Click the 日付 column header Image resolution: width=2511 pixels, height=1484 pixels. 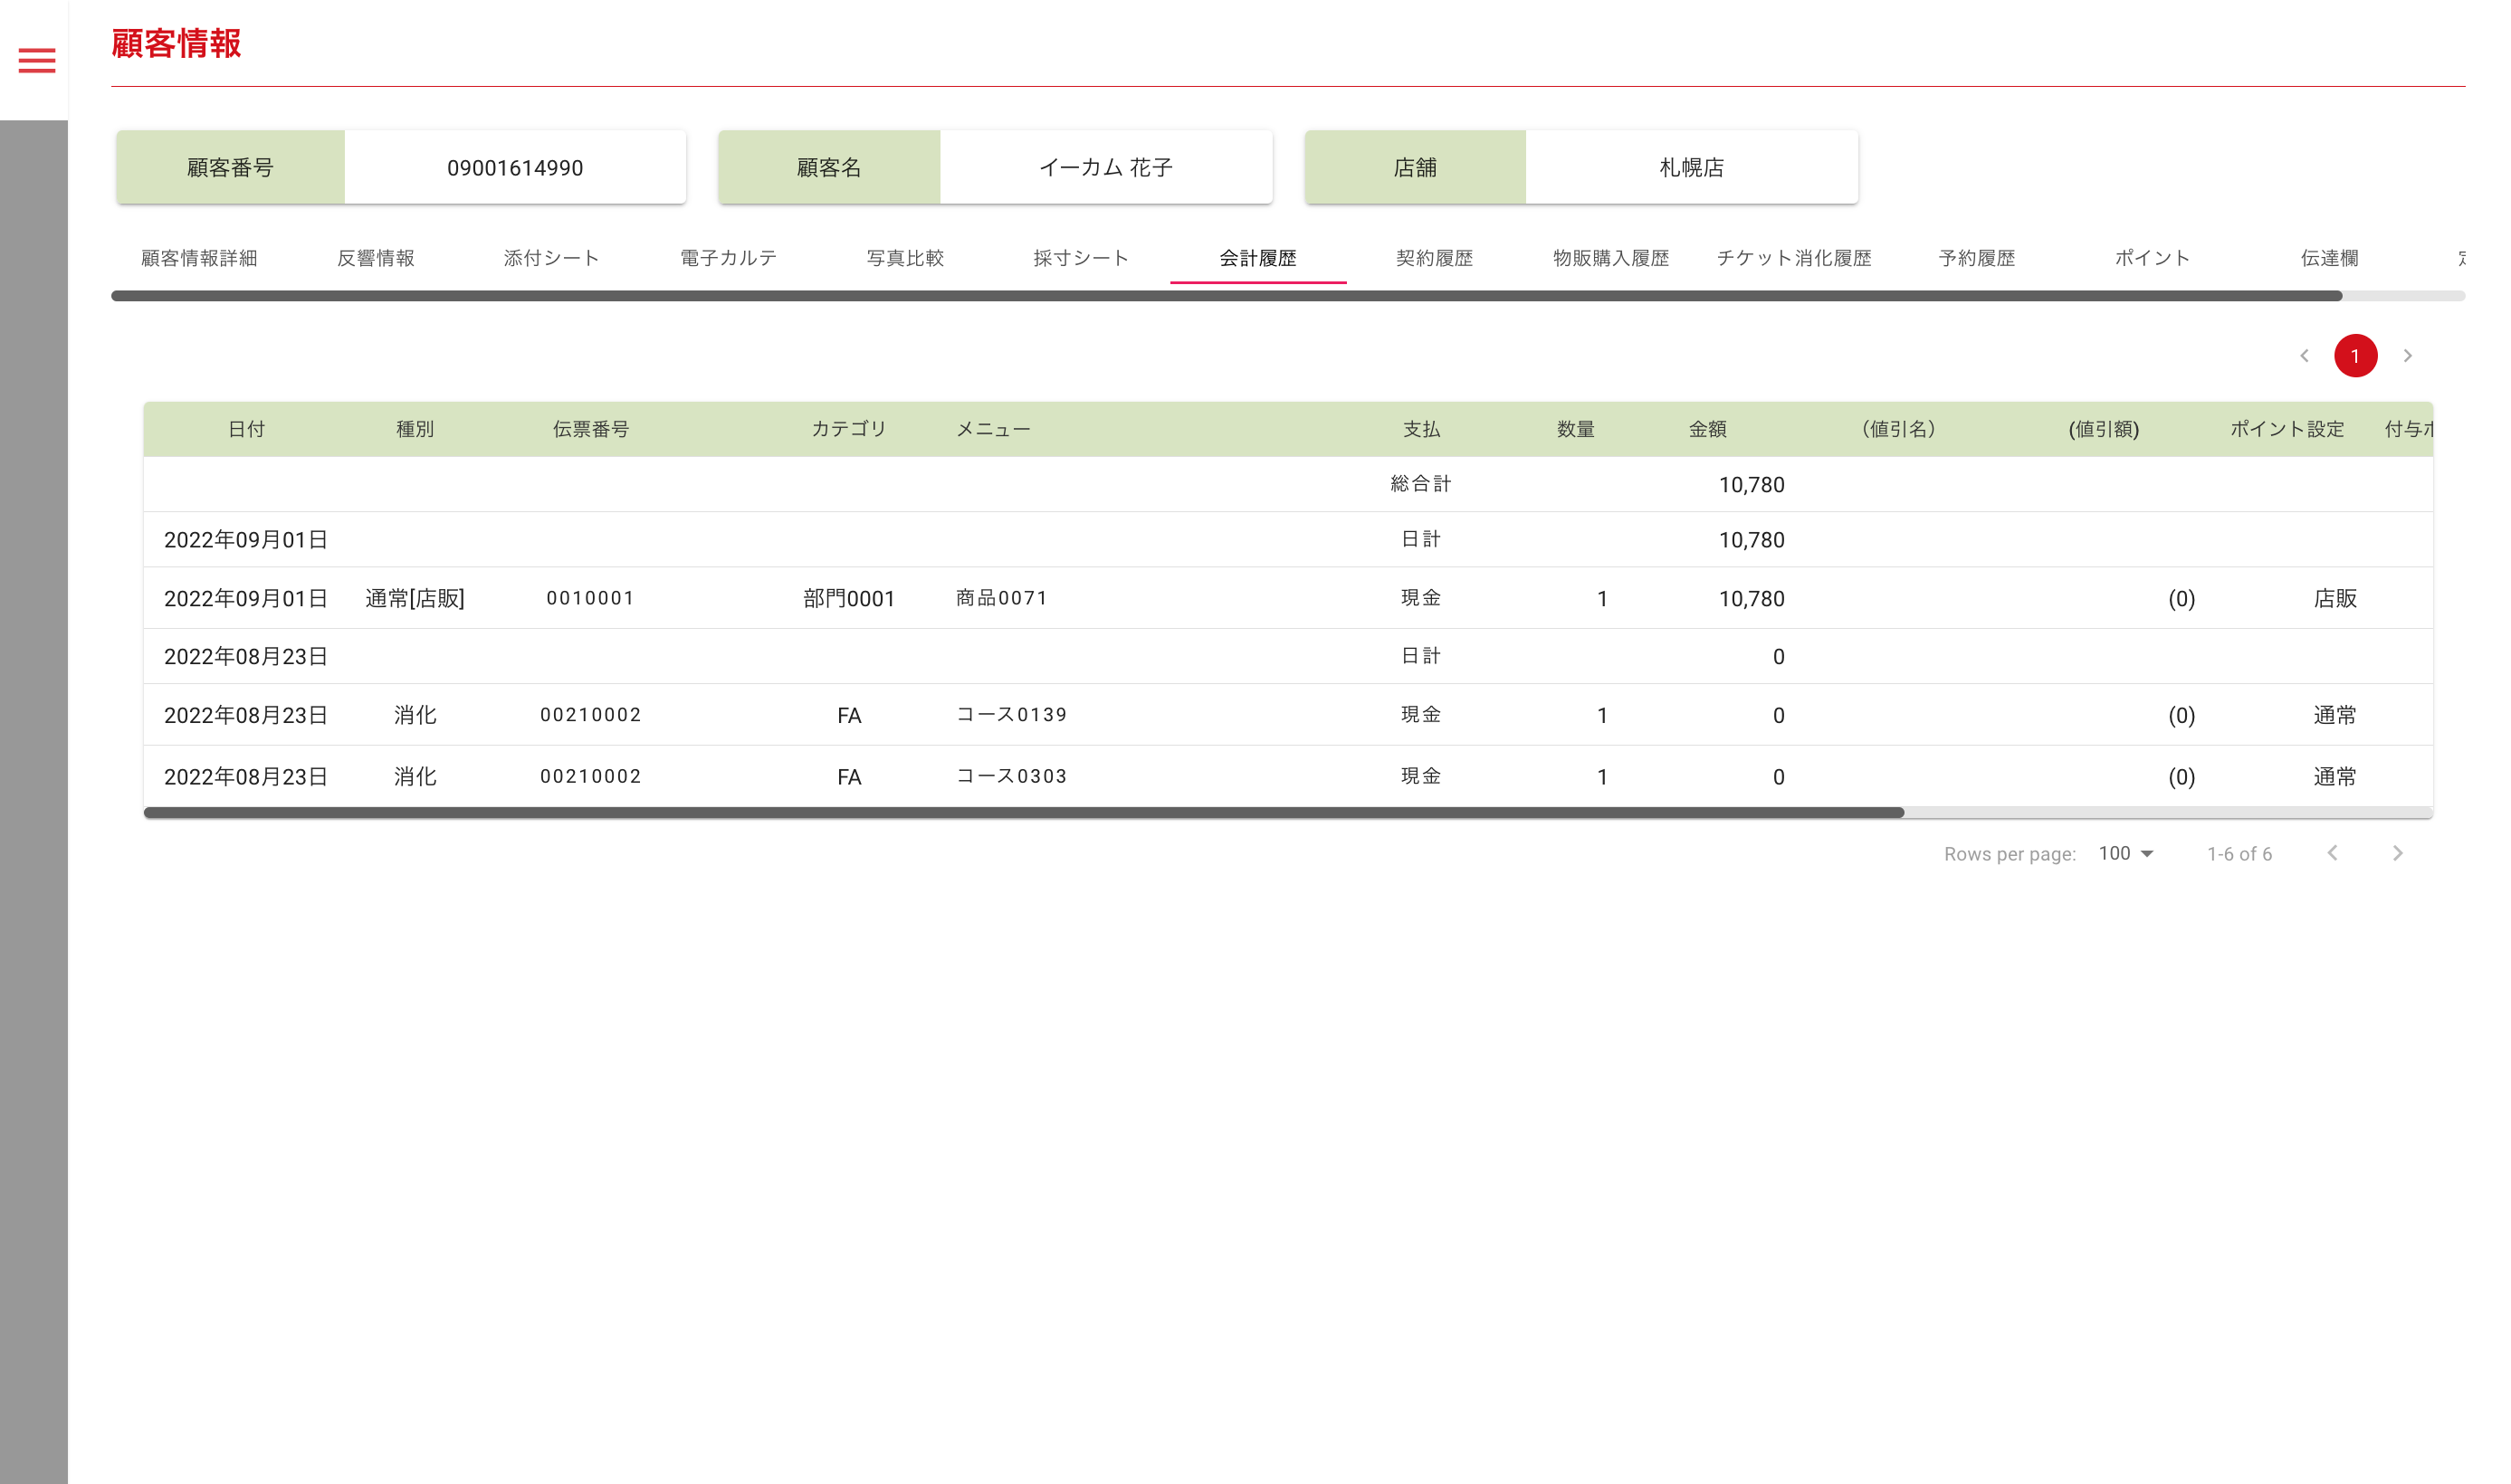tap(246, 429)
